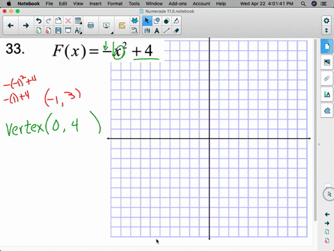Open the Add-ons menu

177,3
